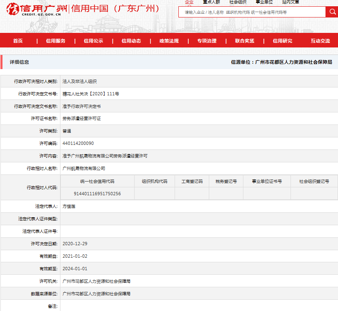Image resolution: width=338 pixels, height=311 pixels.
Task: Open the 信用动态 navigation menu
Action: click(x=131, y=41)
